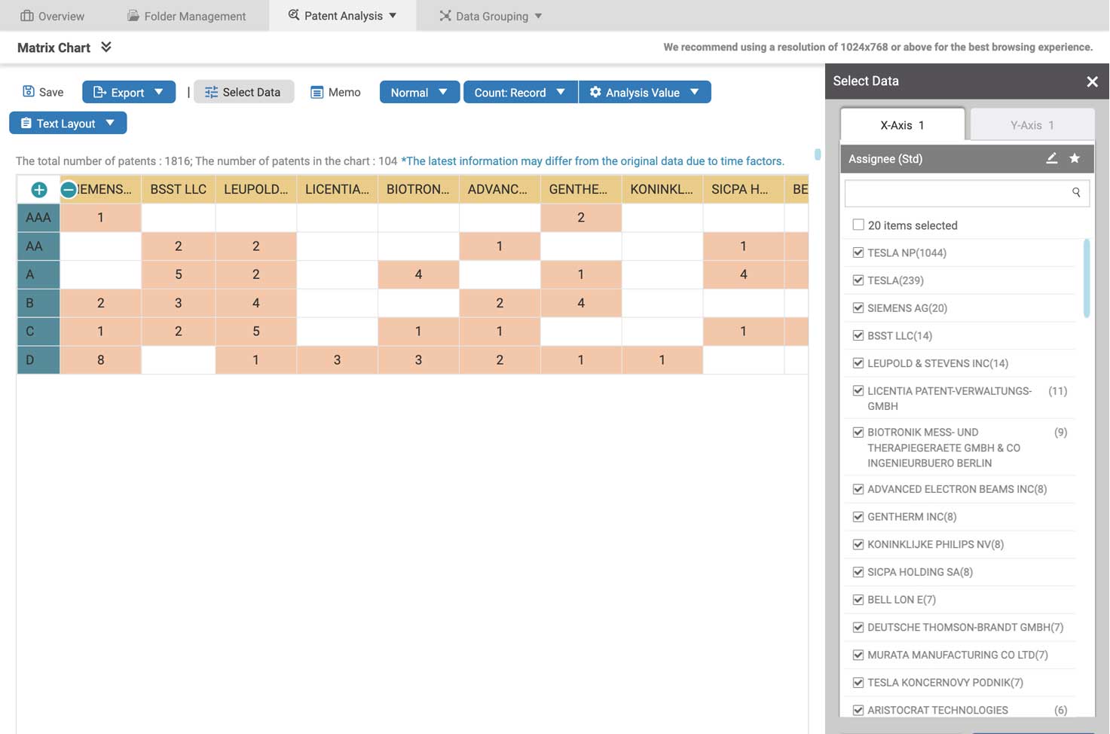The image size is (1110, 734).
Task: Click the blue minus remove icon
Action: coord(68,190)
